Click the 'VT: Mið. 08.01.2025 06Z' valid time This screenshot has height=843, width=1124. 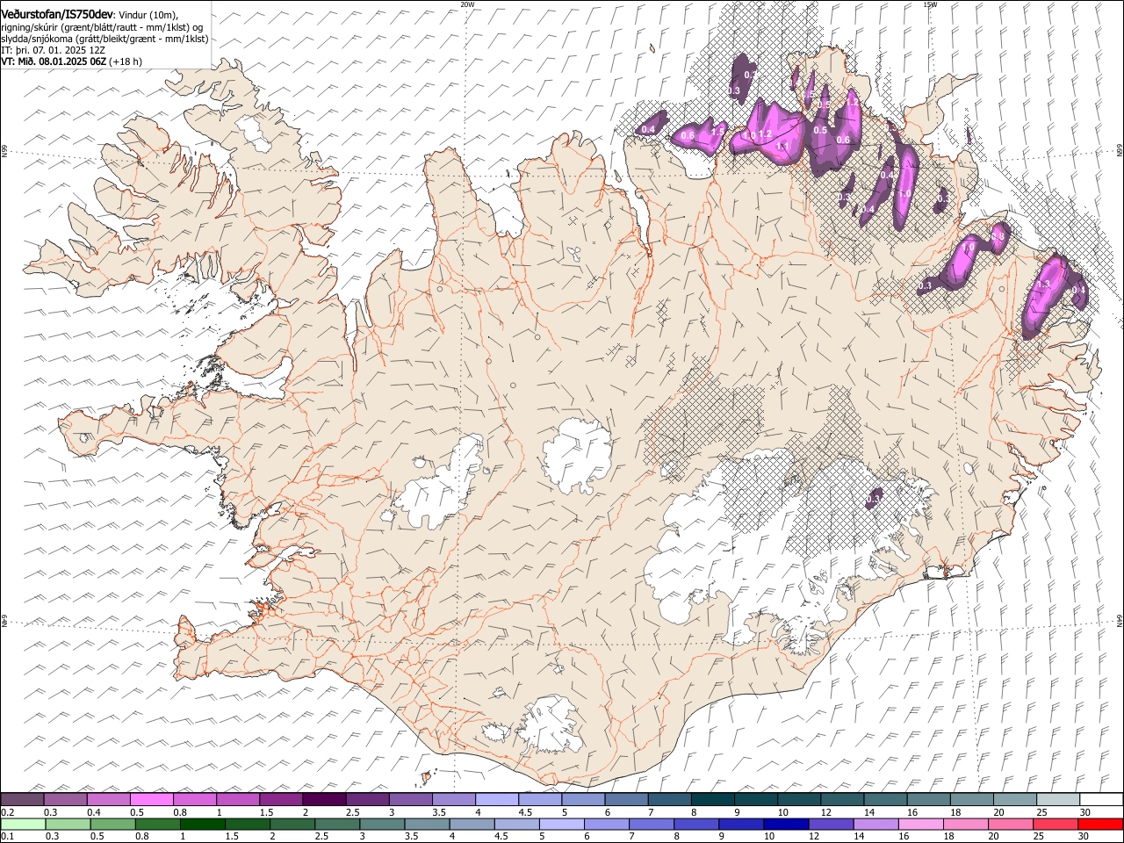[54, 62]
